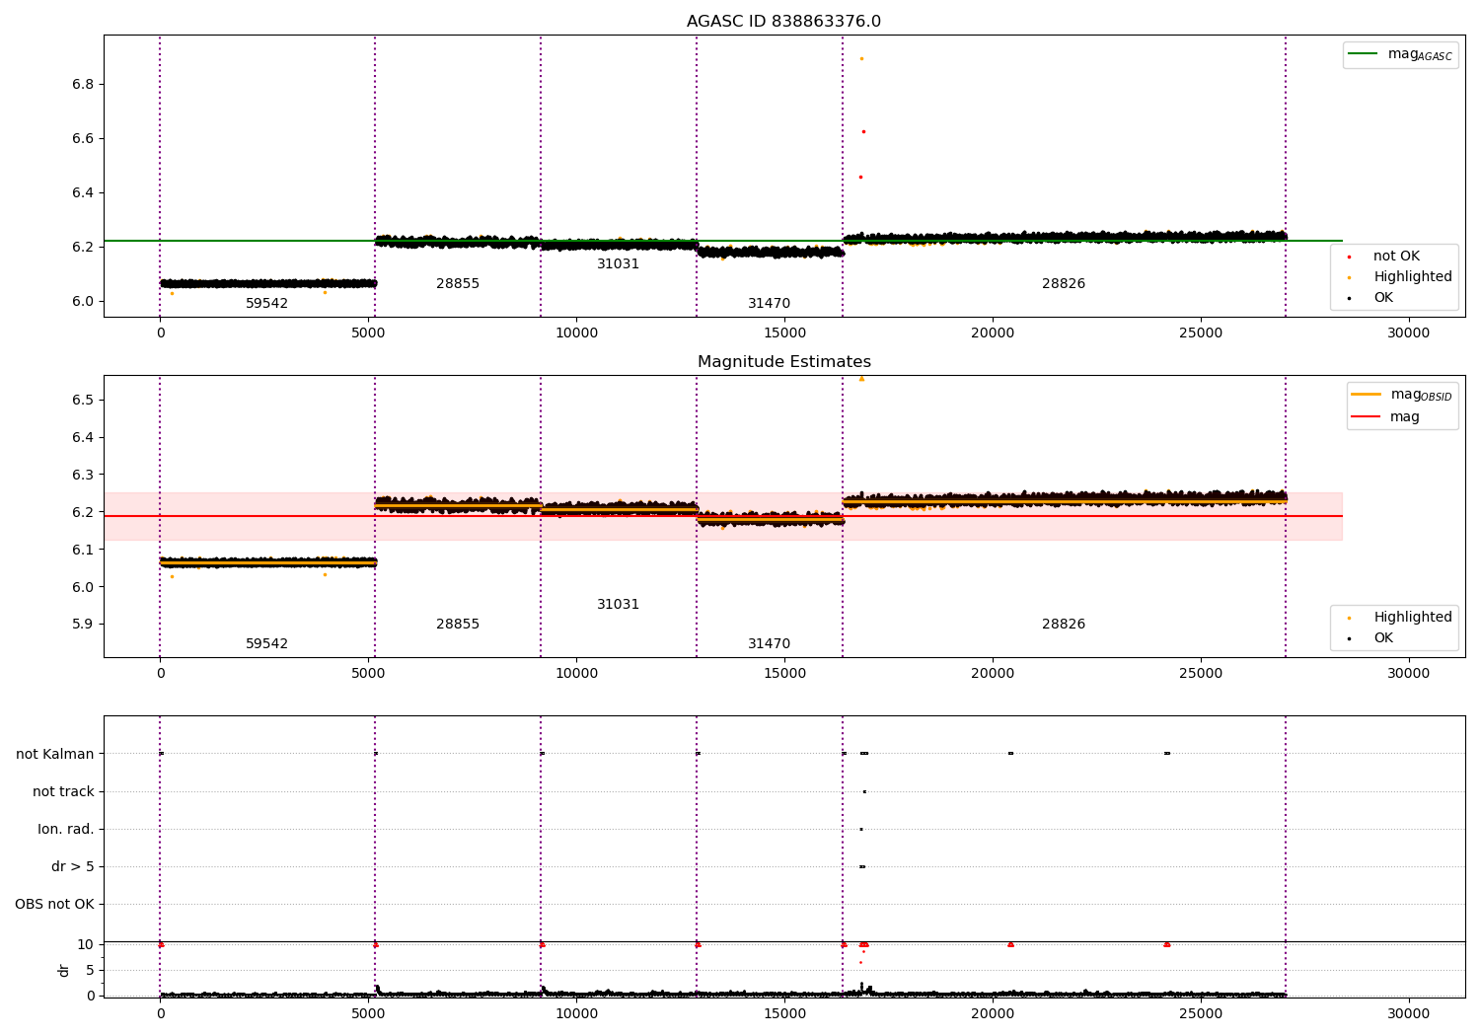Select the 28855 label in top plot
The width and height of the screenshot is (1480, 1036).
click(458, 284)
